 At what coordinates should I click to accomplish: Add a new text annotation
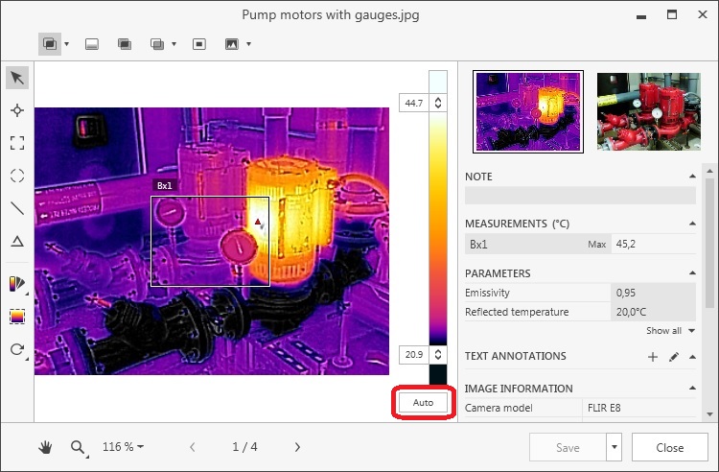tap(653, 357)
